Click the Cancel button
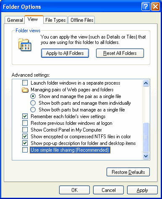The image size is (162, 199). pos(108,190)
